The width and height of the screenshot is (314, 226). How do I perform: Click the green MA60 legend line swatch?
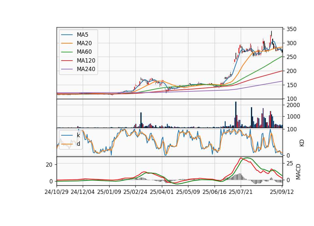coord(67,52)
